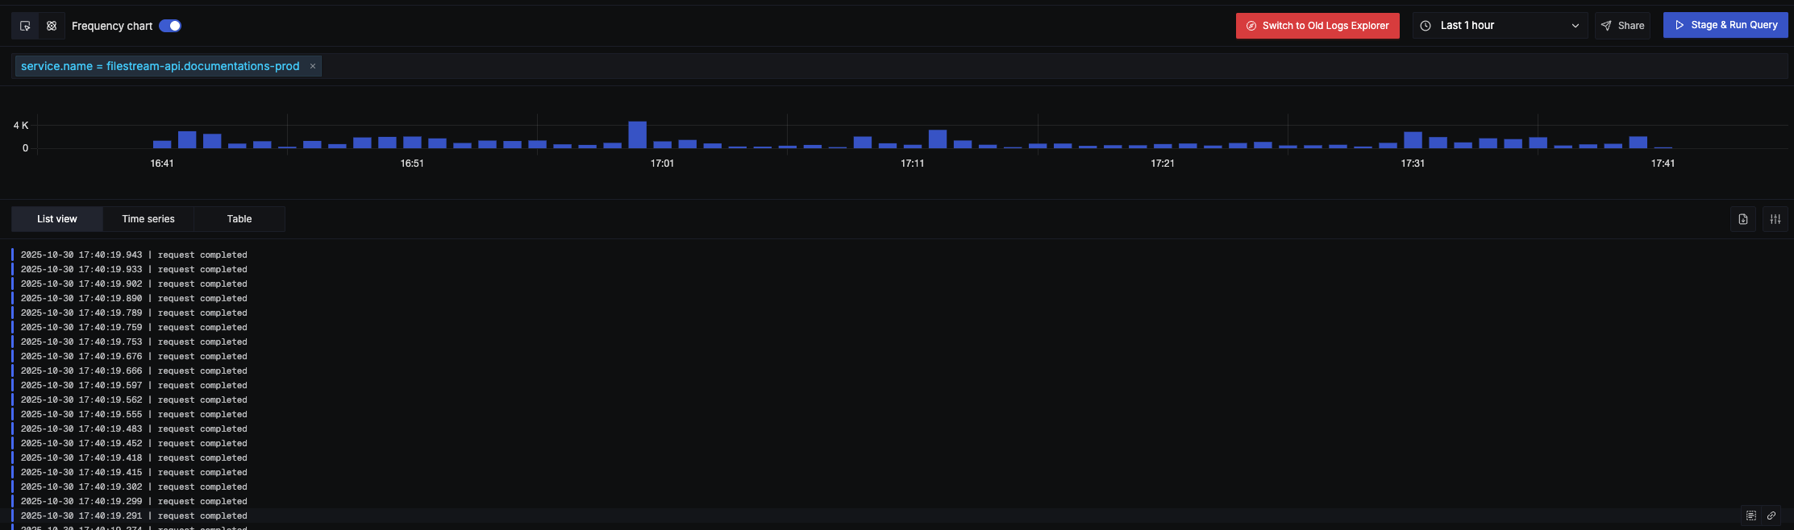1794x530 pixels.
Task: Switch to the Table tab
Action: 239,219
